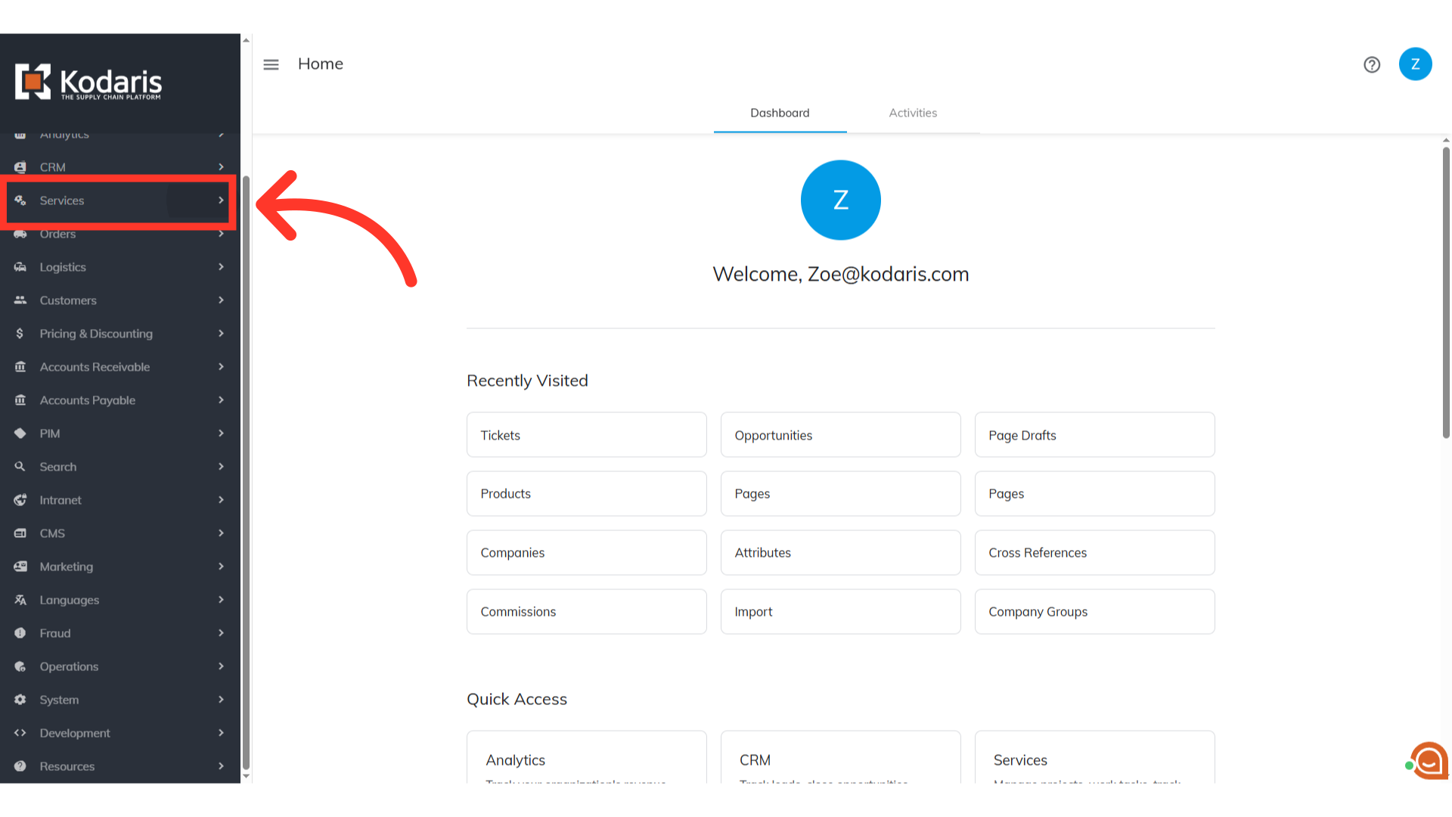This screenshot has width=1452, height=817.
Task: Open the Tickets recently visited card
Action: [586, 435]
